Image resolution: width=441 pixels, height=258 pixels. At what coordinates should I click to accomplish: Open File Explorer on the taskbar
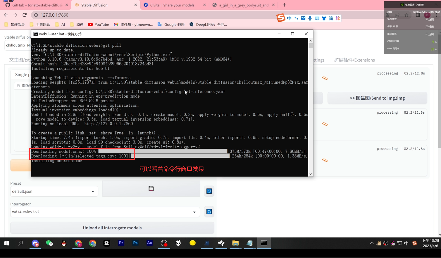[235, 243]
